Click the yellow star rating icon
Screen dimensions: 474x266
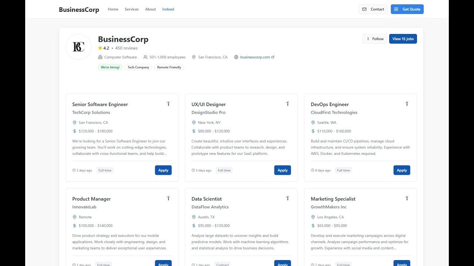point(100,48)
